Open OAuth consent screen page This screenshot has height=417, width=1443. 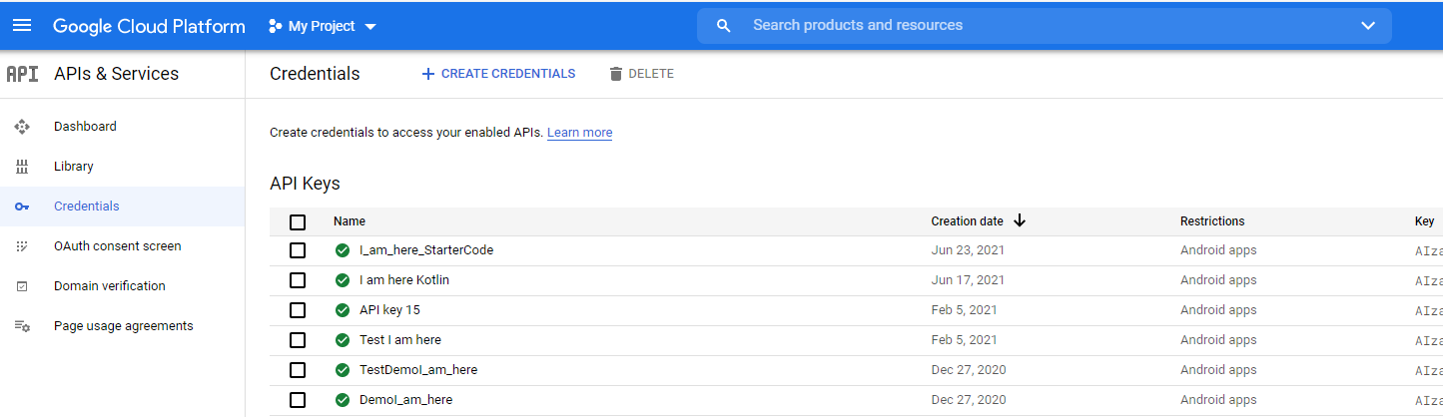pos(118,246)
